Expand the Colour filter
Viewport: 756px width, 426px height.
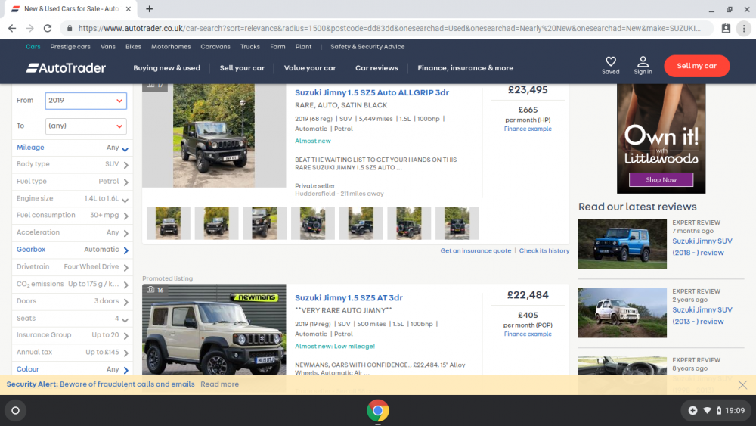(73, 369)
